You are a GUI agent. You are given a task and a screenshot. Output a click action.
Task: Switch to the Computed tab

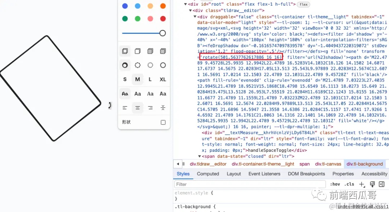[208, 174]
